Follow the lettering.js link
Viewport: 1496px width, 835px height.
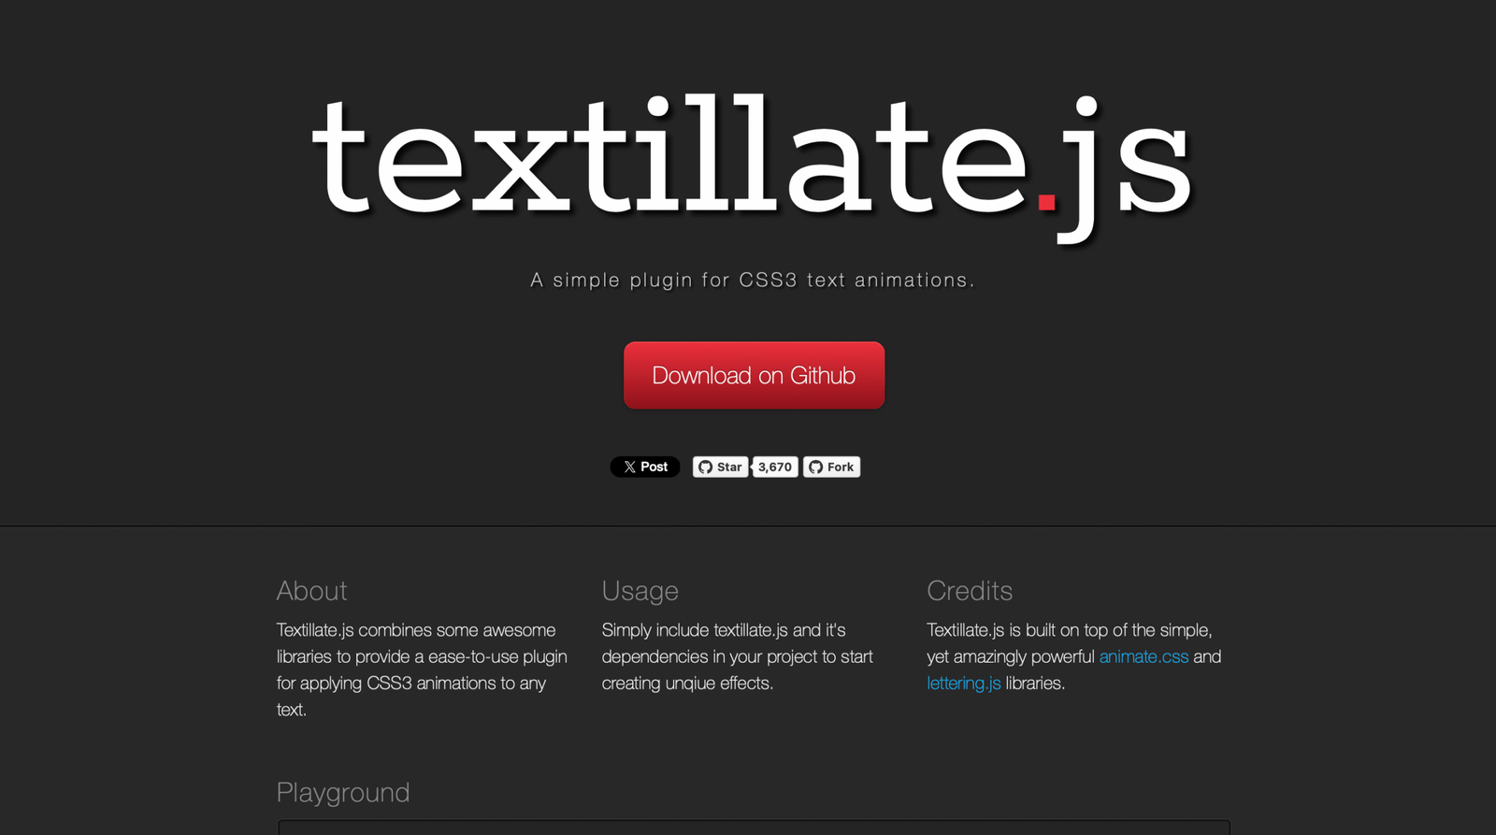tap(963, 683)
